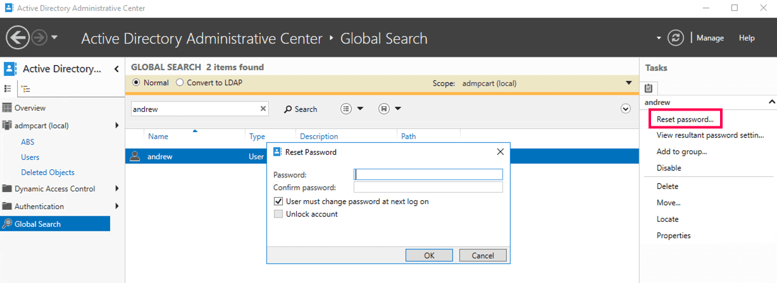This screenshot has height=283, width=777.
Task: Switch to tree view in navigation pane
Action: [25, 89]
